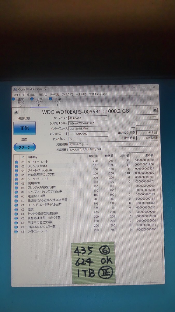Viewport: 175px width, 312px height.
Task: Click status circle for 0C 電源投入回数
Action: (17, 197)
